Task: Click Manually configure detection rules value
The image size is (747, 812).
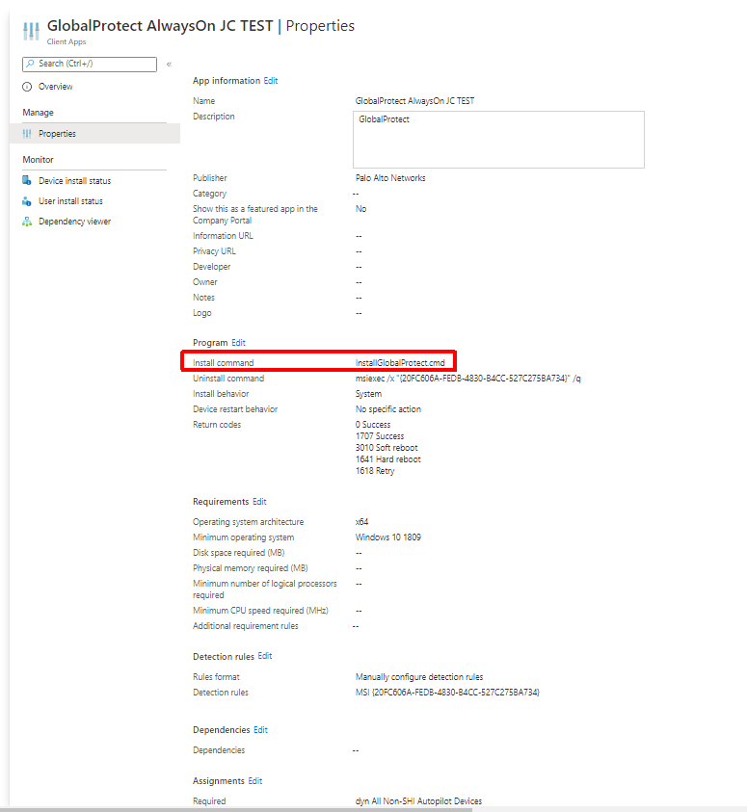Action: [x=419, y=677]
